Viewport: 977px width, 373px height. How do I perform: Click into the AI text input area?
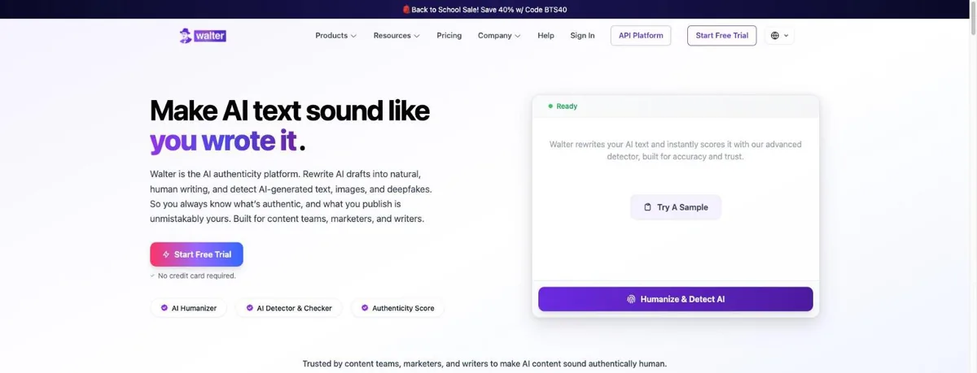point(676,199)
